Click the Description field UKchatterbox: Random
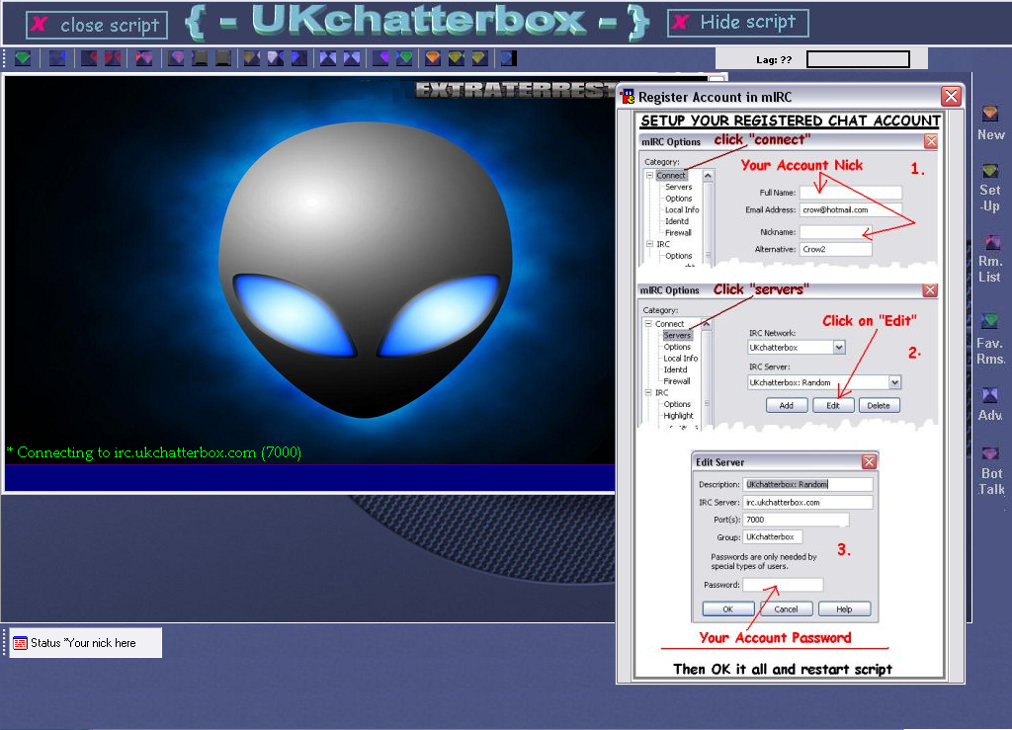Image resolution: width=1012 pixels, height=730 pixels. click(808, 484)
